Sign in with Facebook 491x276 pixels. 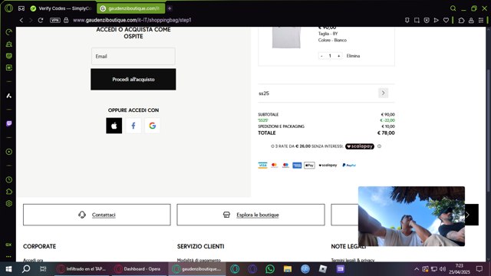pyautogui.click(x=133, y=126)
